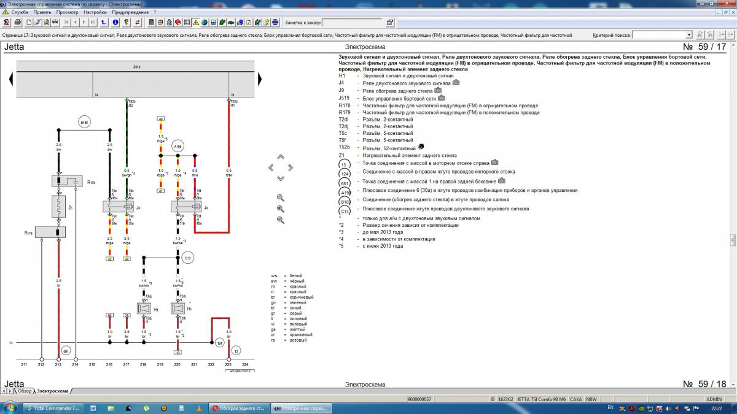
Task: Expand the Критерий поиска dropdown arrow
Action: (x=689, y=35)
